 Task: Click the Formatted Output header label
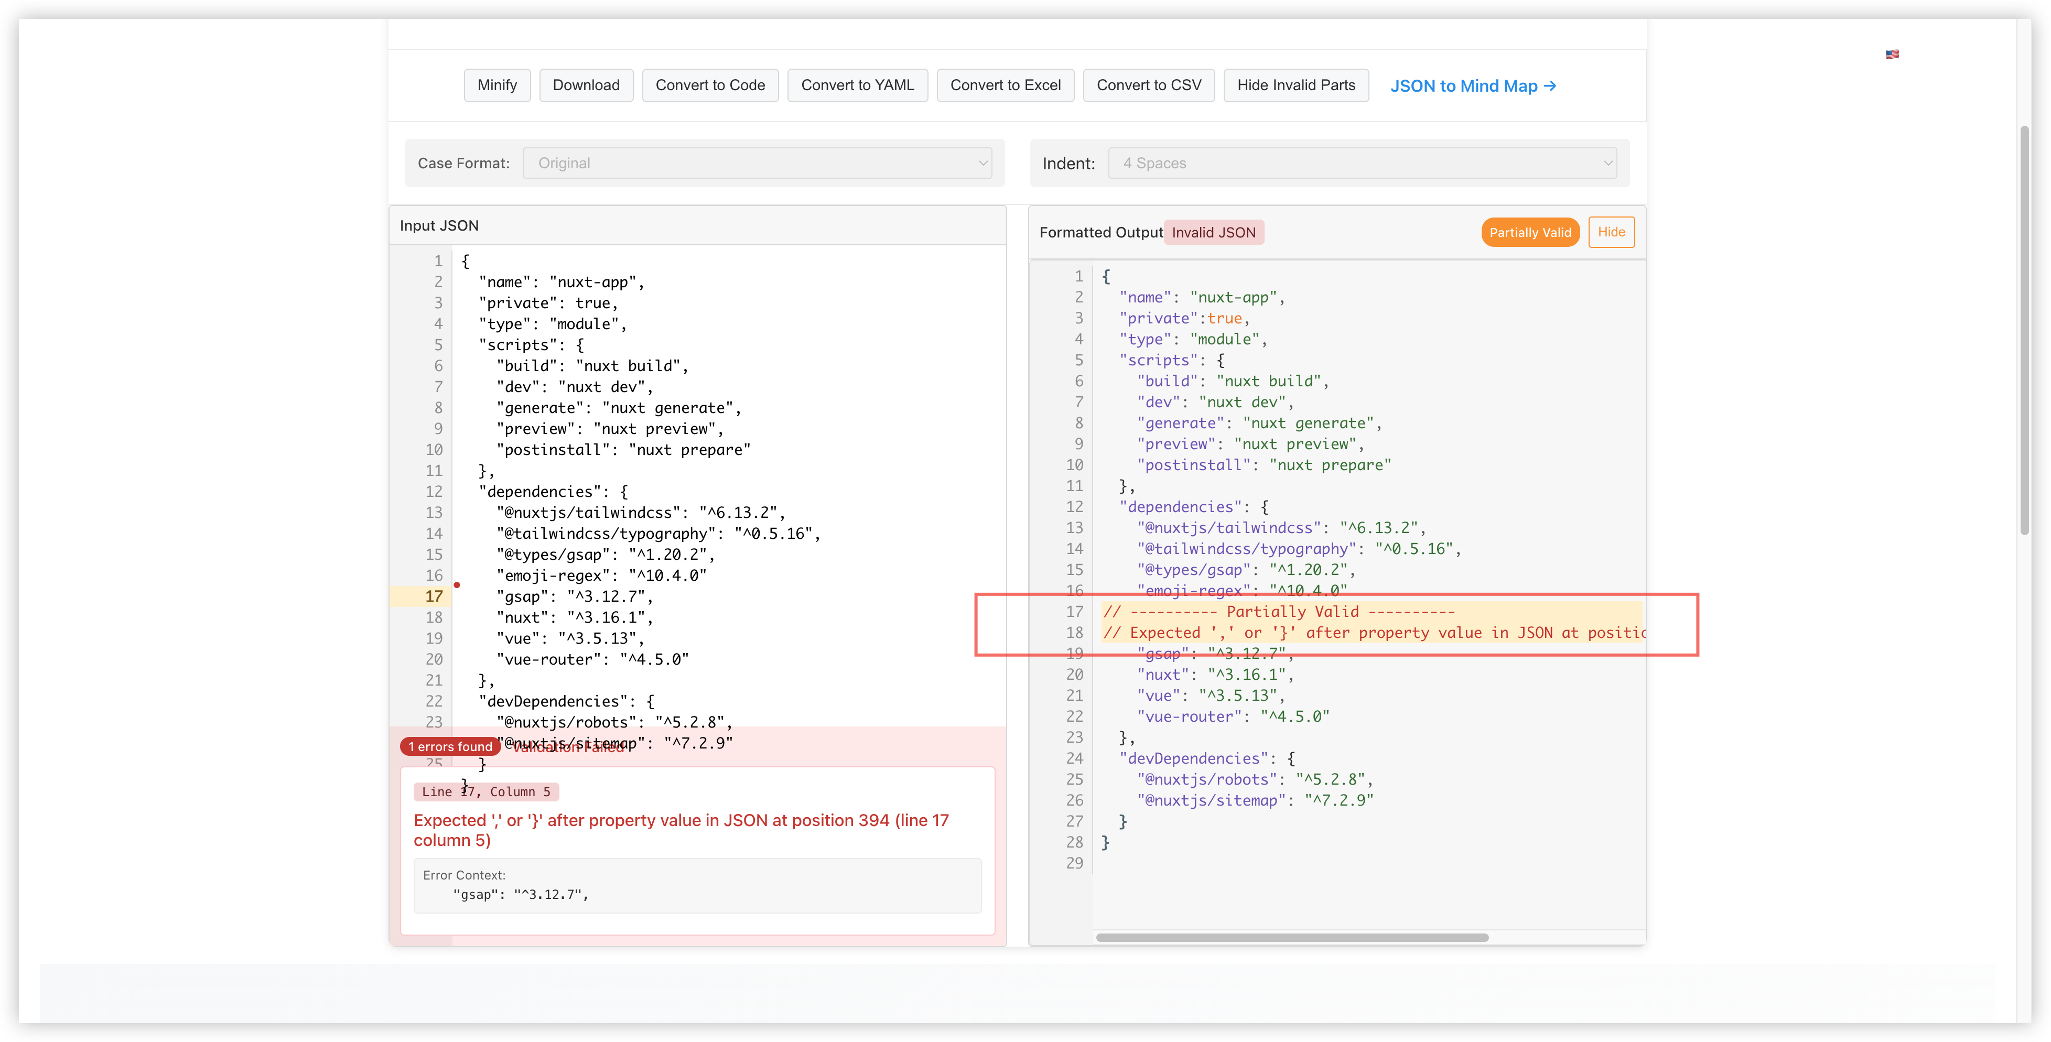pyautogui.click(x=1100, y=232)
